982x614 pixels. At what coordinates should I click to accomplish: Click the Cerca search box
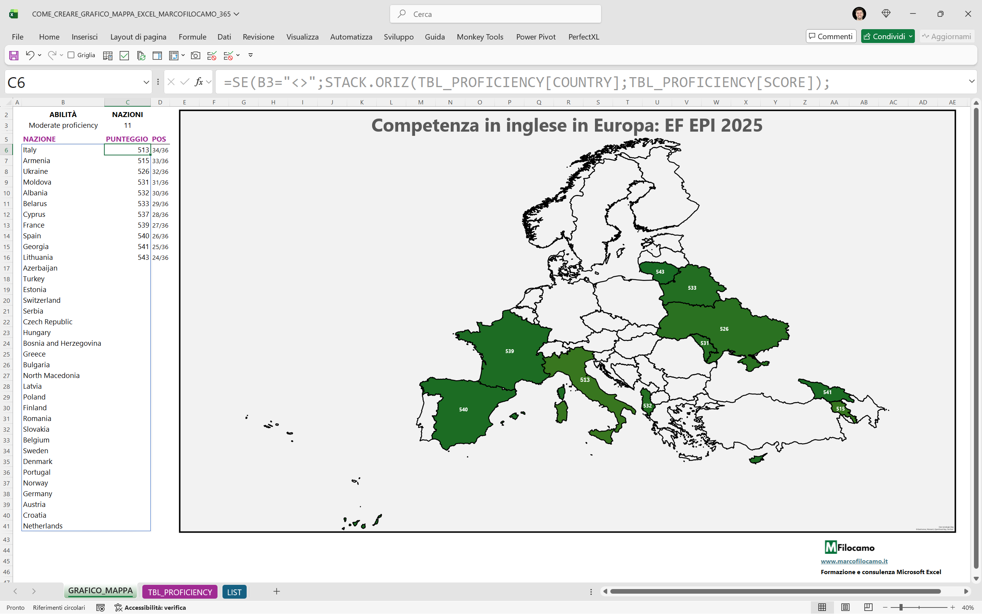click(495, 14)
